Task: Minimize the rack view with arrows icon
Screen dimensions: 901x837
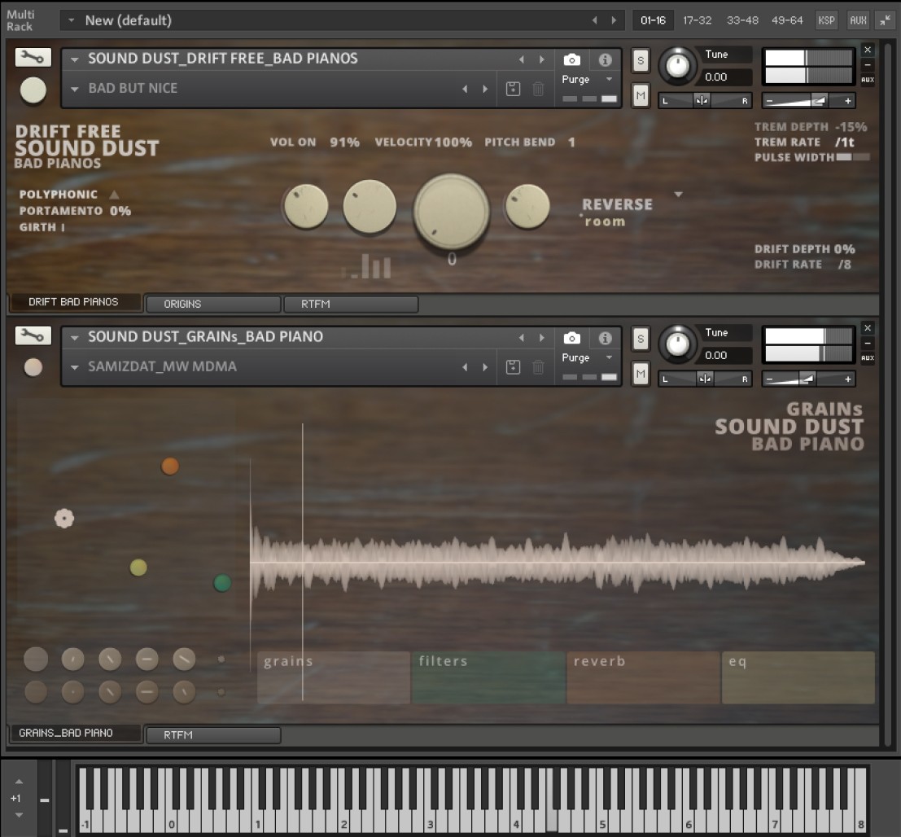Action: [885, 20]
